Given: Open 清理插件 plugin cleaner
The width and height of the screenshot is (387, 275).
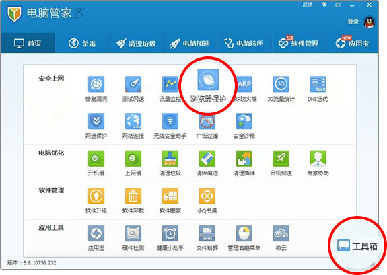Looking at the screenshot, I should [x=244, y=163].
